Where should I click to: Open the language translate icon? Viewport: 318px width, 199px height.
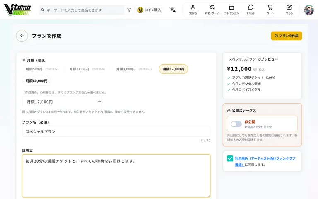173,10
